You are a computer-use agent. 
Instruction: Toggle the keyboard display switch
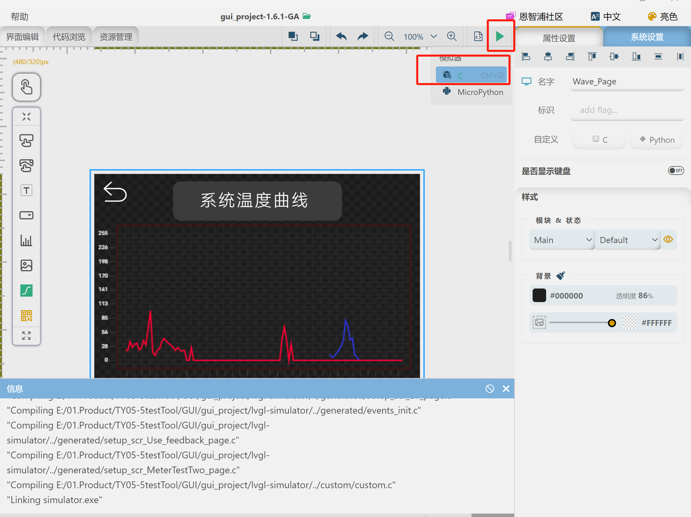point(675,171)
